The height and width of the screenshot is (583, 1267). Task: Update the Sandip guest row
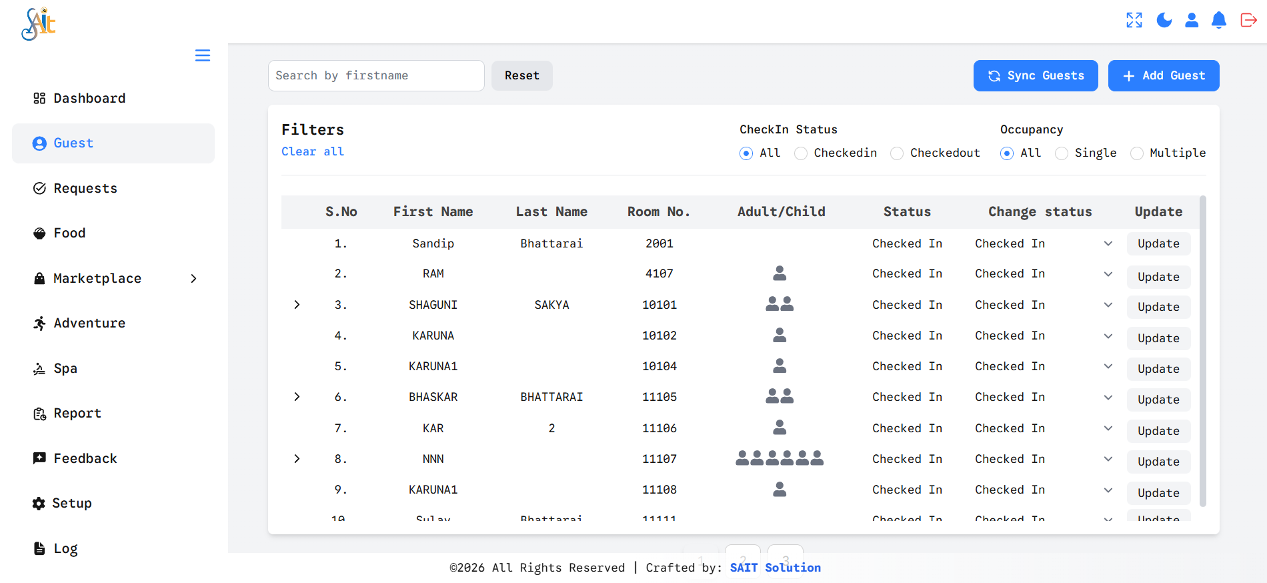tap(1158, 243)
